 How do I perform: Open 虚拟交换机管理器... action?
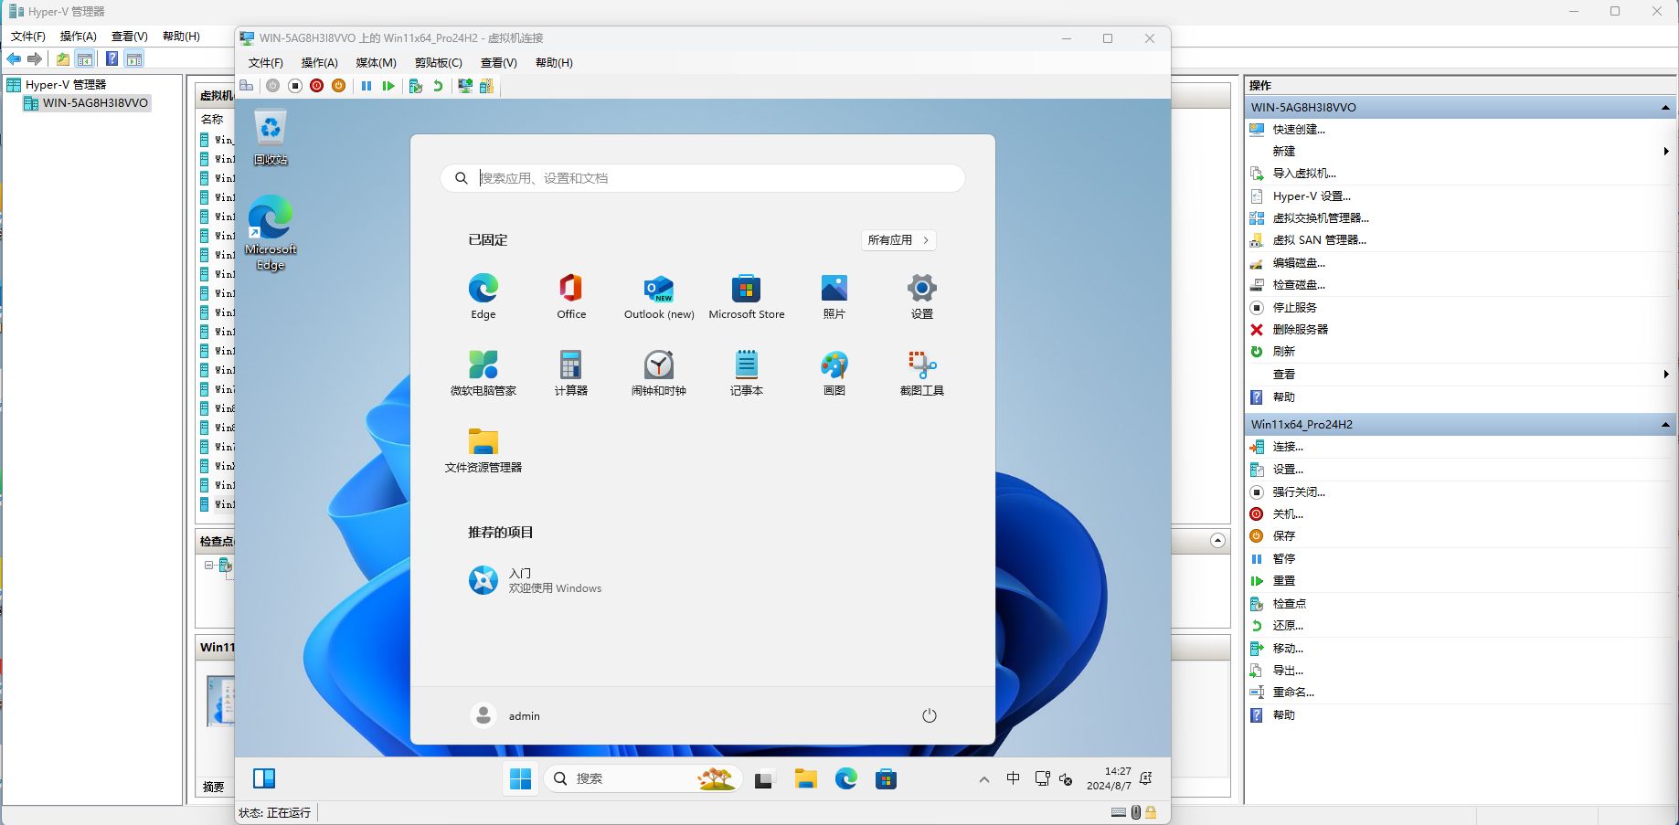pyautogui.click(x=1321, y=218)
